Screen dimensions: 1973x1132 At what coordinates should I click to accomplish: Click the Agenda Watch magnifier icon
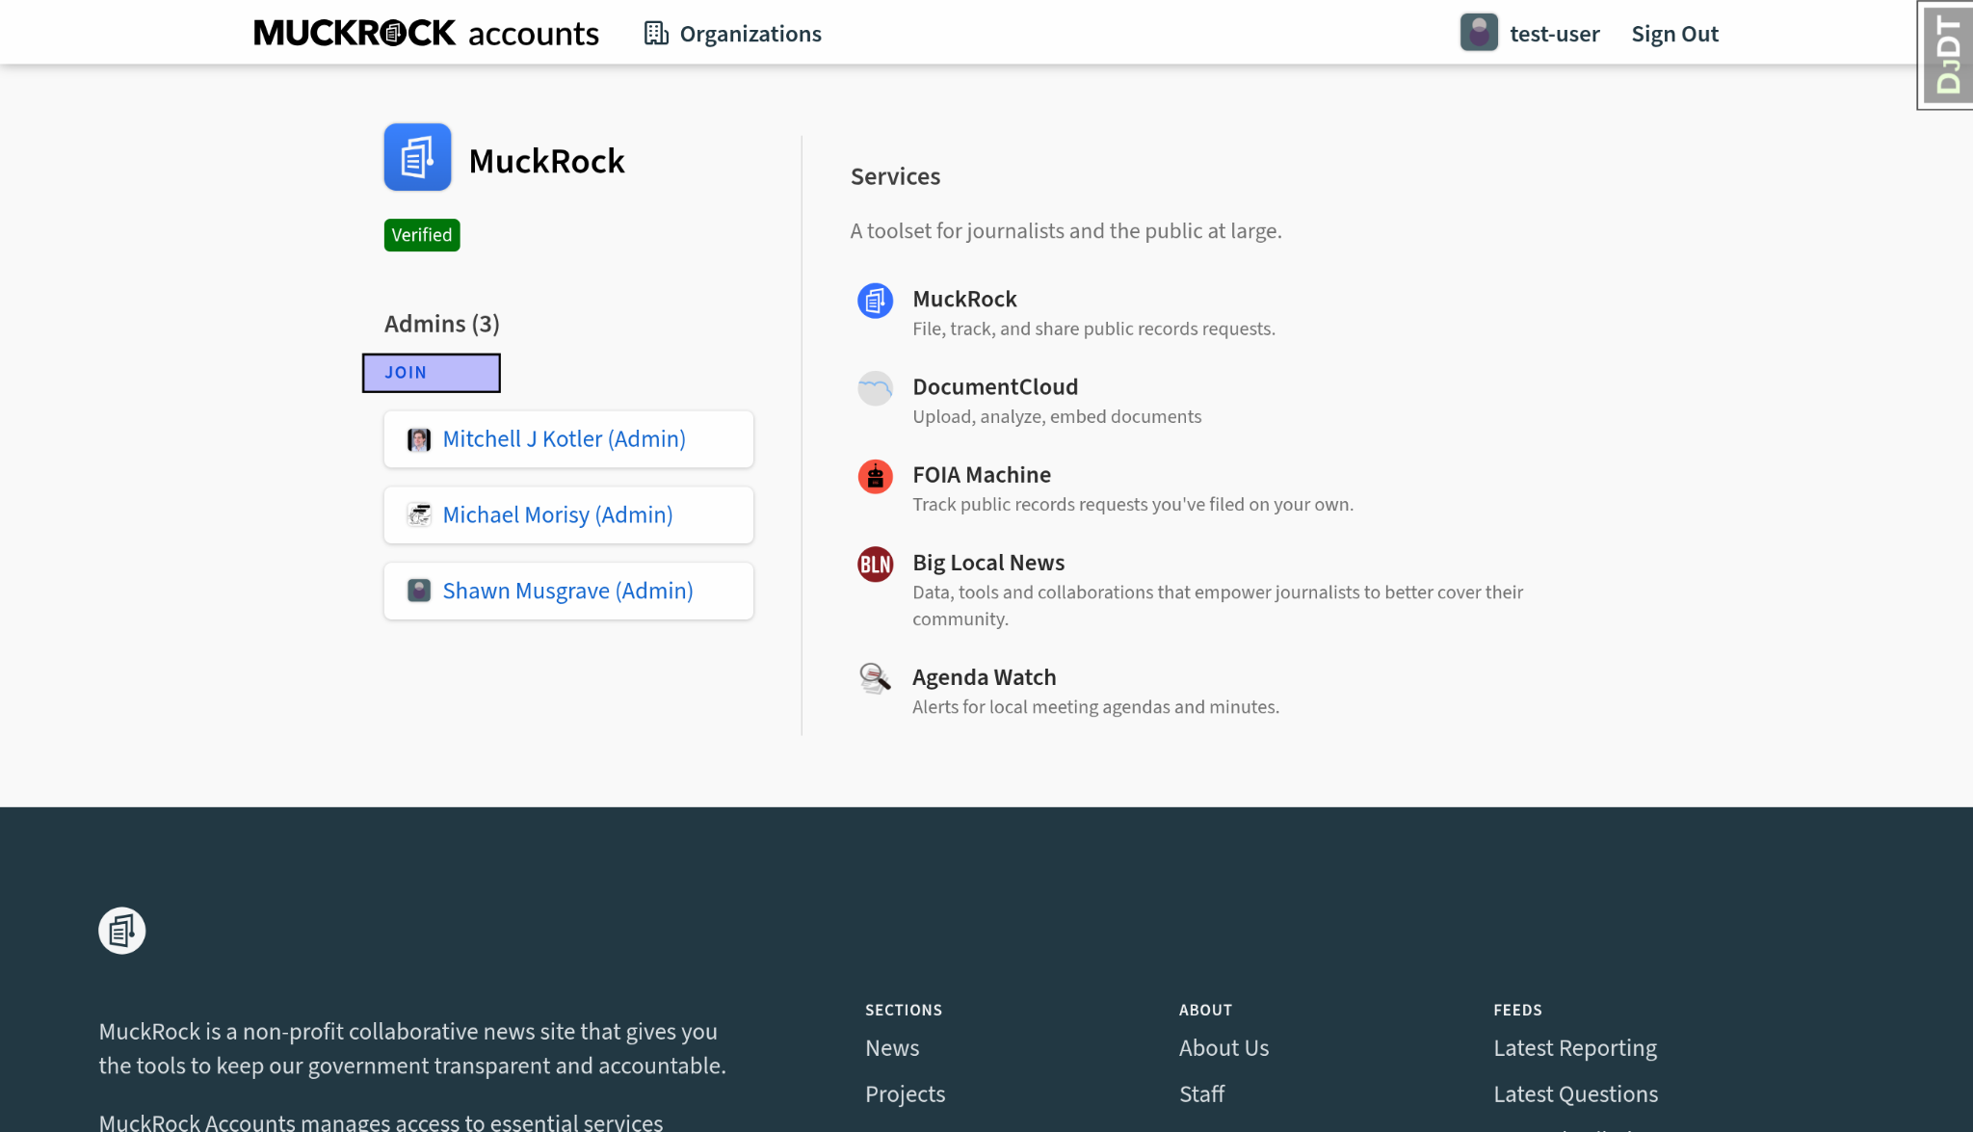click(x=876, y=678)
